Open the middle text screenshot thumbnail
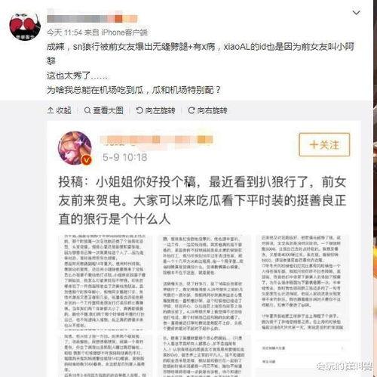 (x=203, y=283)
